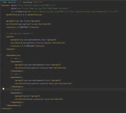Image resolution: width=126 pixels, height=113 pixels.
Task: Click the project xmlns maven POM line
Action: 29,5
